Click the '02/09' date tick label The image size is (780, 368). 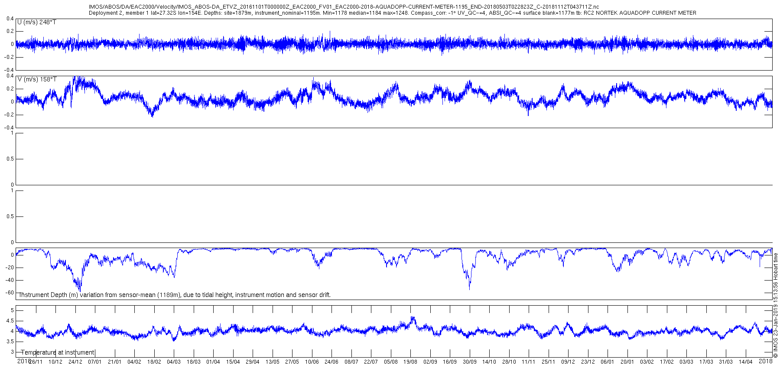430,362
